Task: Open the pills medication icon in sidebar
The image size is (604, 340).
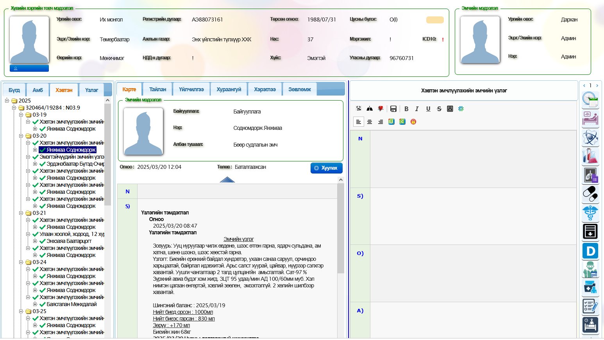Action: (x=590, y=194)
